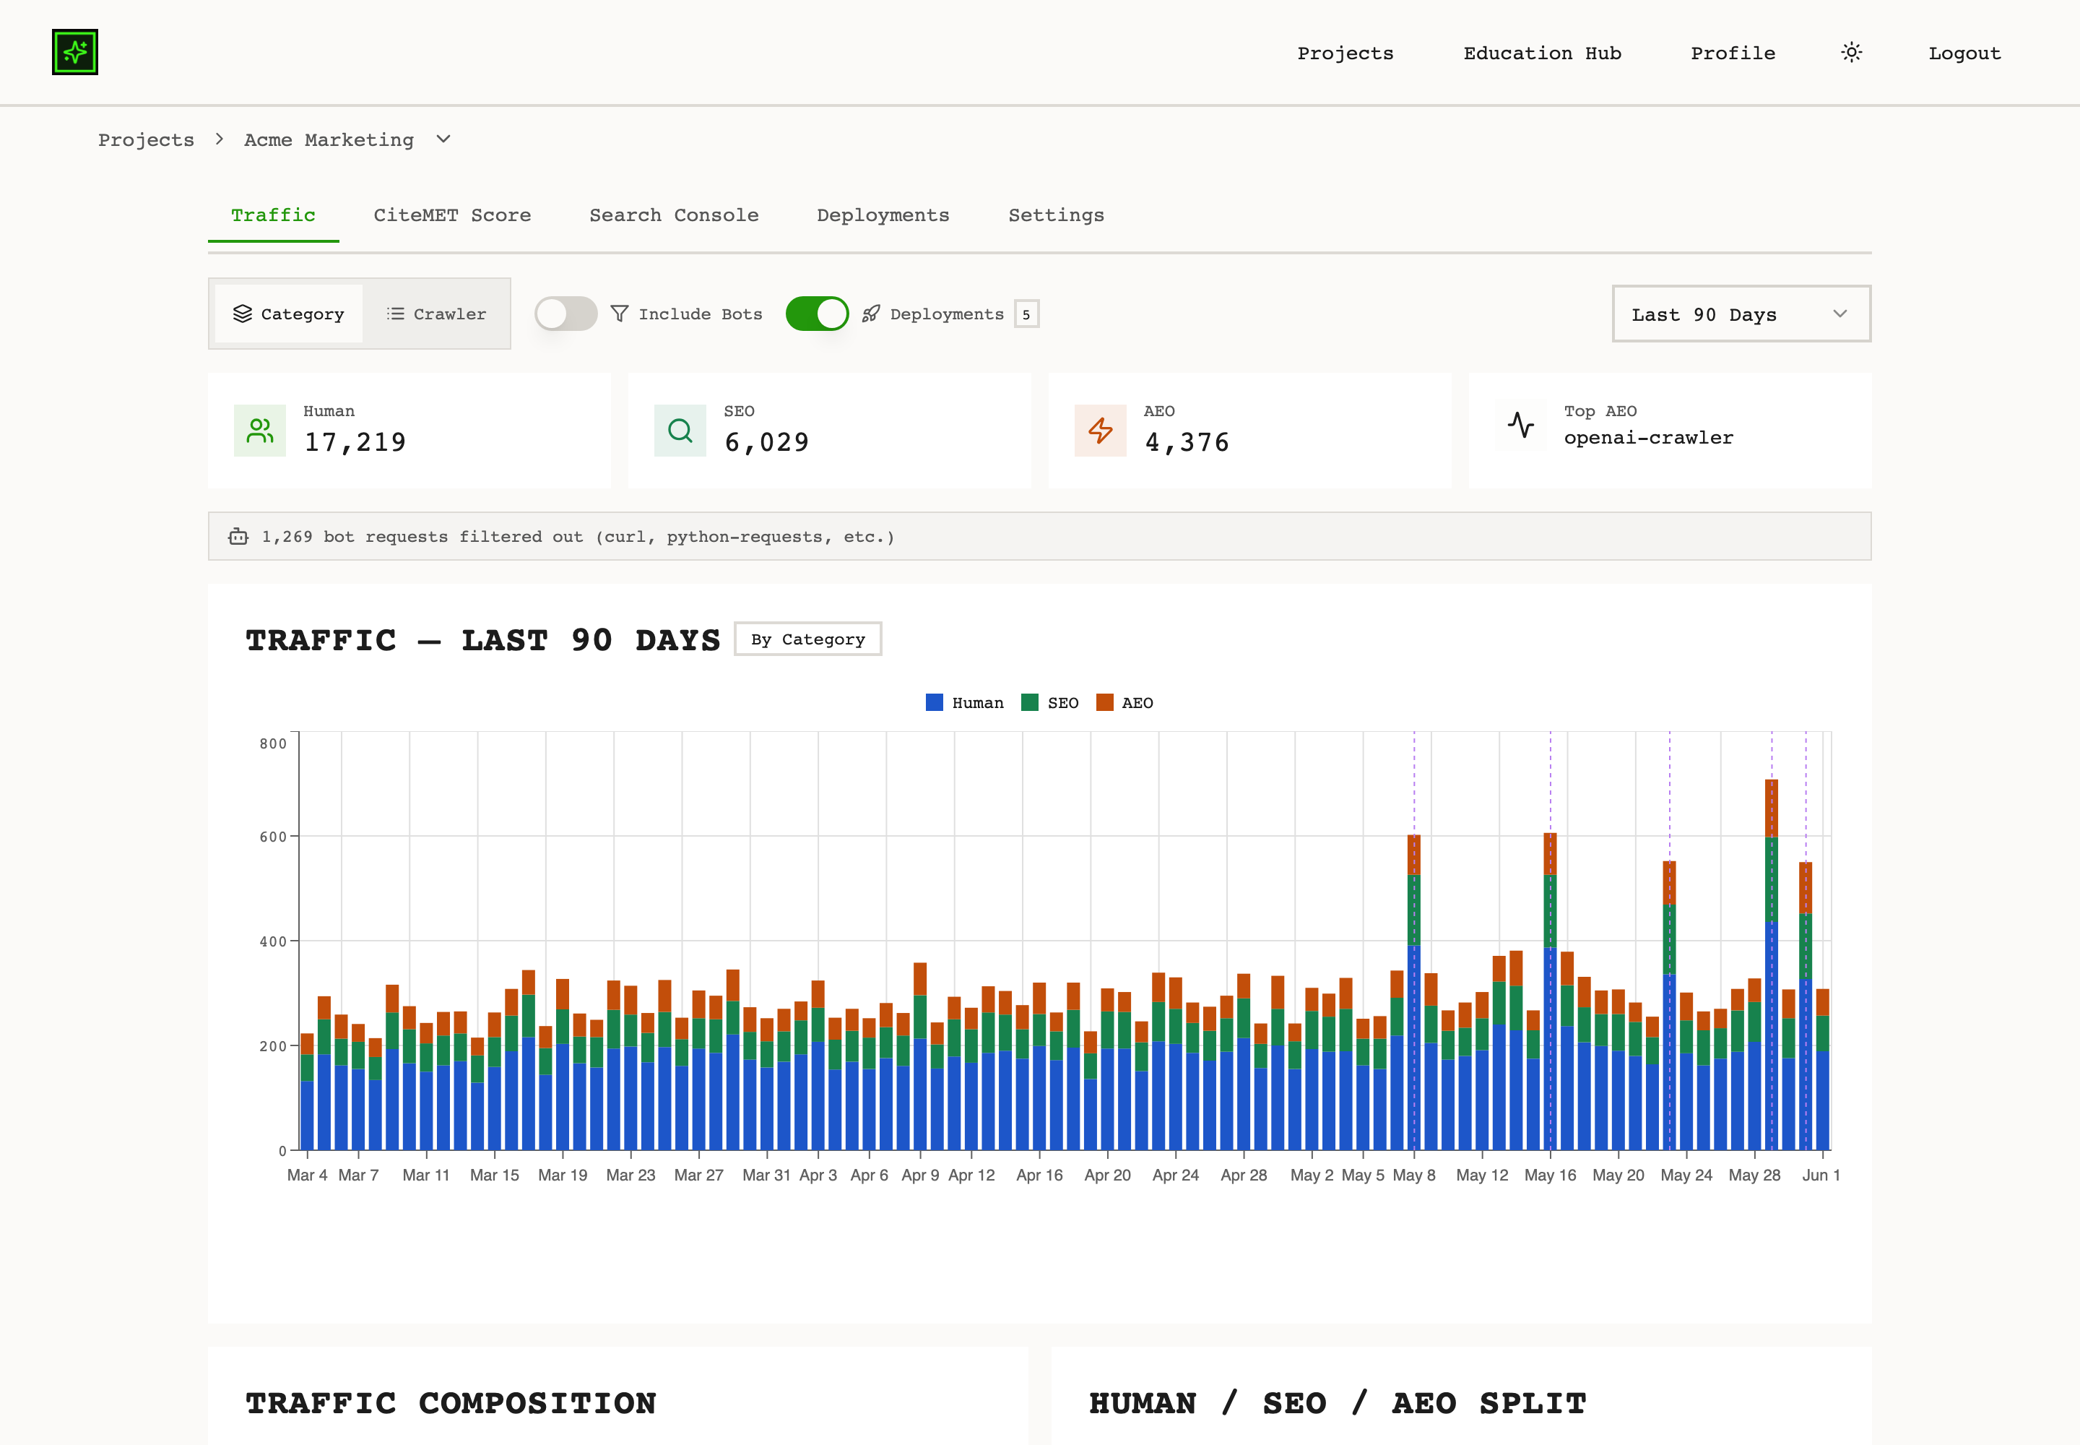The height and width of the screenshot is (1445, 2080).
Task: Select the Category view option
Action: point(289,314)
